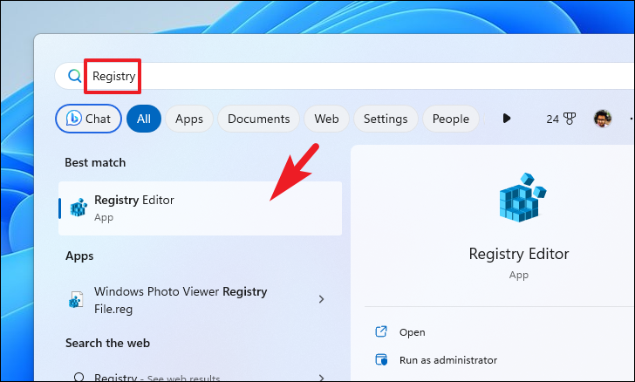Click the large Registry Editor preview icon
This screenshot has width=635, height=382.
(x=522, y=198)
